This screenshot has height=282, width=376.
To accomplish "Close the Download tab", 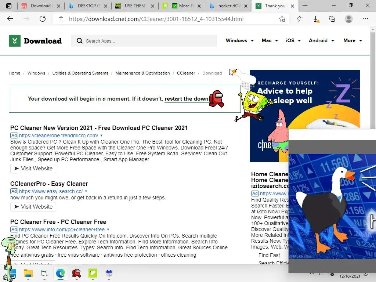I will (x=58, y=6).
